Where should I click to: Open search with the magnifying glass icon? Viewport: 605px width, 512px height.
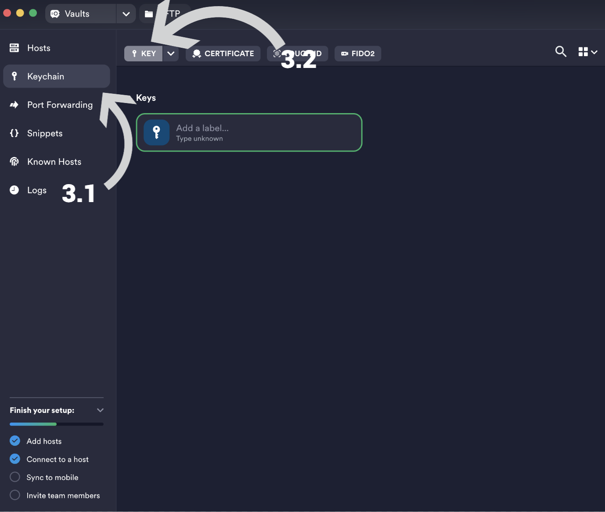click(x=561, y=52)
